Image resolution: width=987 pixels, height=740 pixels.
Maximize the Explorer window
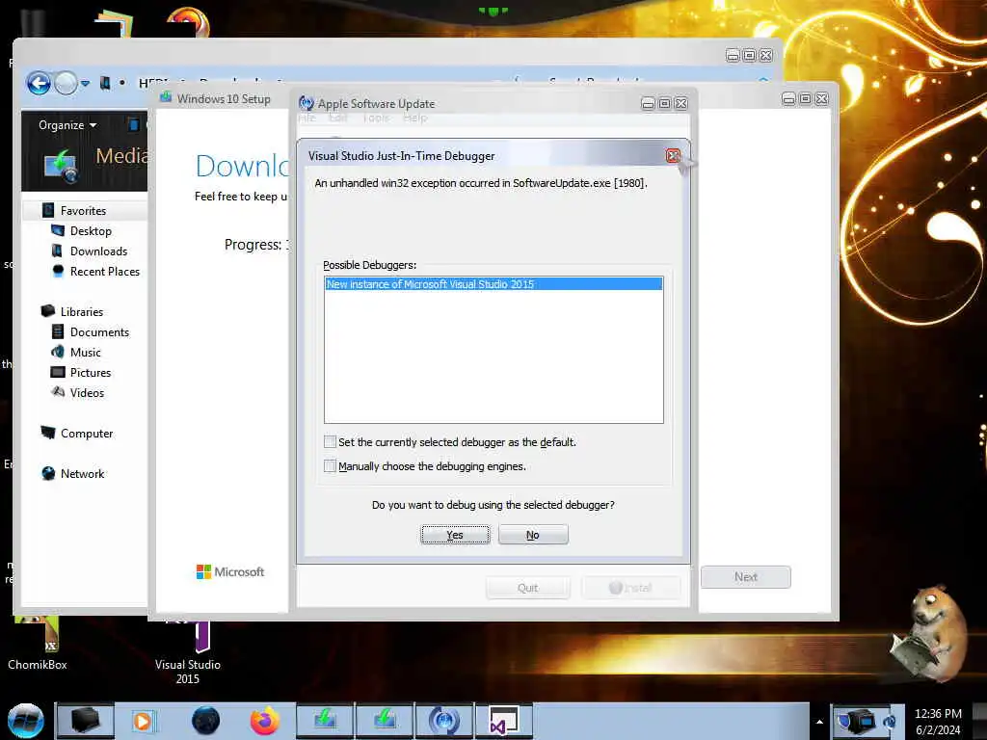[749, 55]
